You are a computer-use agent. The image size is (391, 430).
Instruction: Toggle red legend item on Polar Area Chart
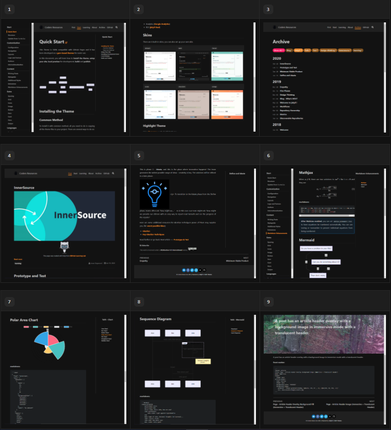tap(27, 327)
